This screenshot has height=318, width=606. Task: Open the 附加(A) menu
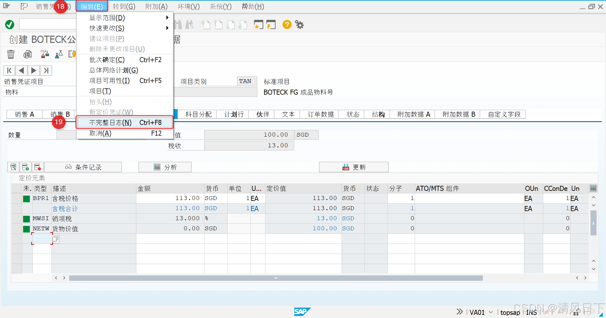[157, 6]
